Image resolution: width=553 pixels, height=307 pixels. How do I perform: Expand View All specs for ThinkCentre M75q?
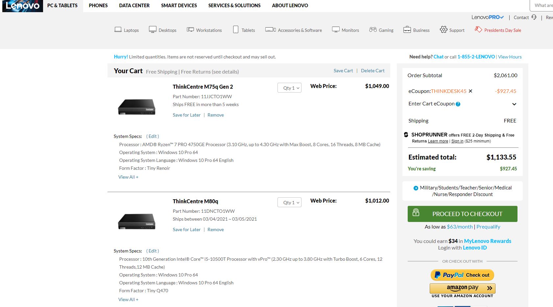point(128,177)
